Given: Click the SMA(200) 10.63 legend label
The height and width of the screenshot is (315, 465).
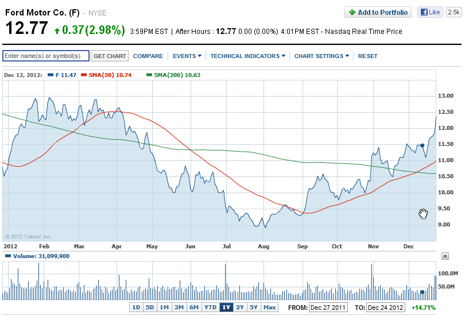Looking at the screenshot, I should click(177, 75).
